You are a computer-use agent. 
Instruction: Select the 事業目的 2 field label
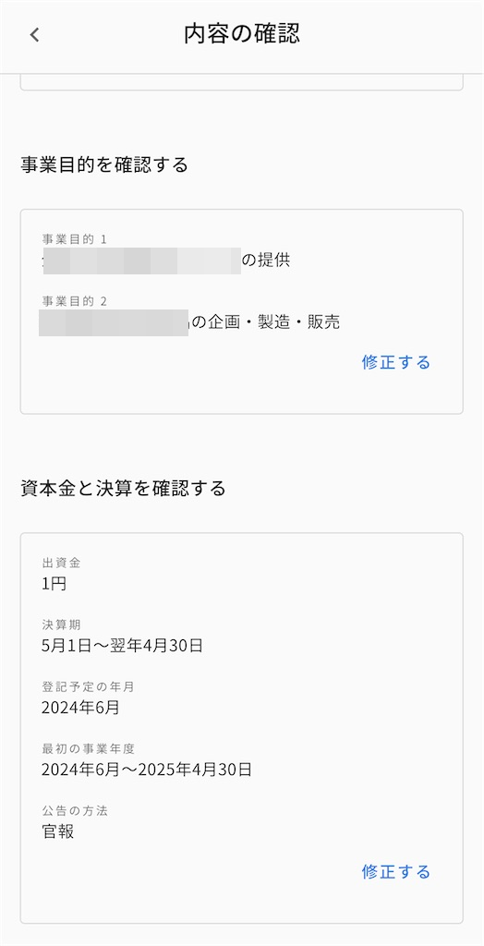pyautogui.click(x=74, y=302)
